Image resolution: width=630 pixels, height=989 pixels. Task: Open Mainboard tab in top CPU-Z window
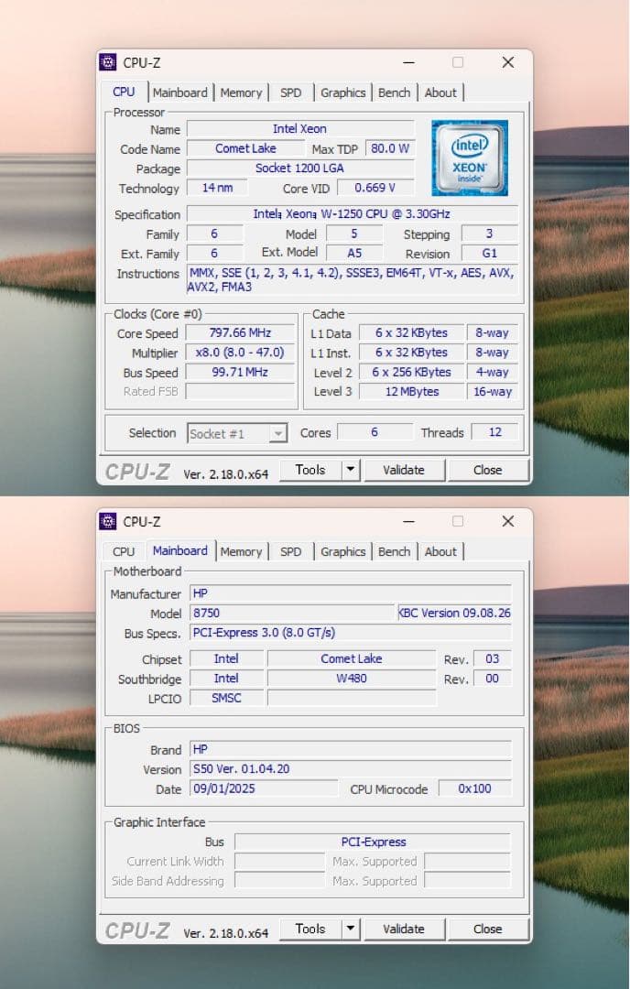coord(179,92)
